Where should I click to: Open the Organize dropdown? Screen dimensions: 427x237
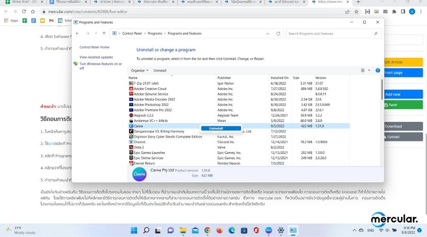(139, 71)
